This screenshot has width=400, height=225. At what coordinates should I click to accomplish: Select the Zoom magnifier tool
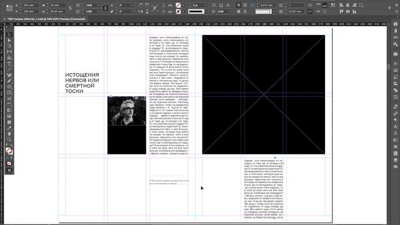9,140
